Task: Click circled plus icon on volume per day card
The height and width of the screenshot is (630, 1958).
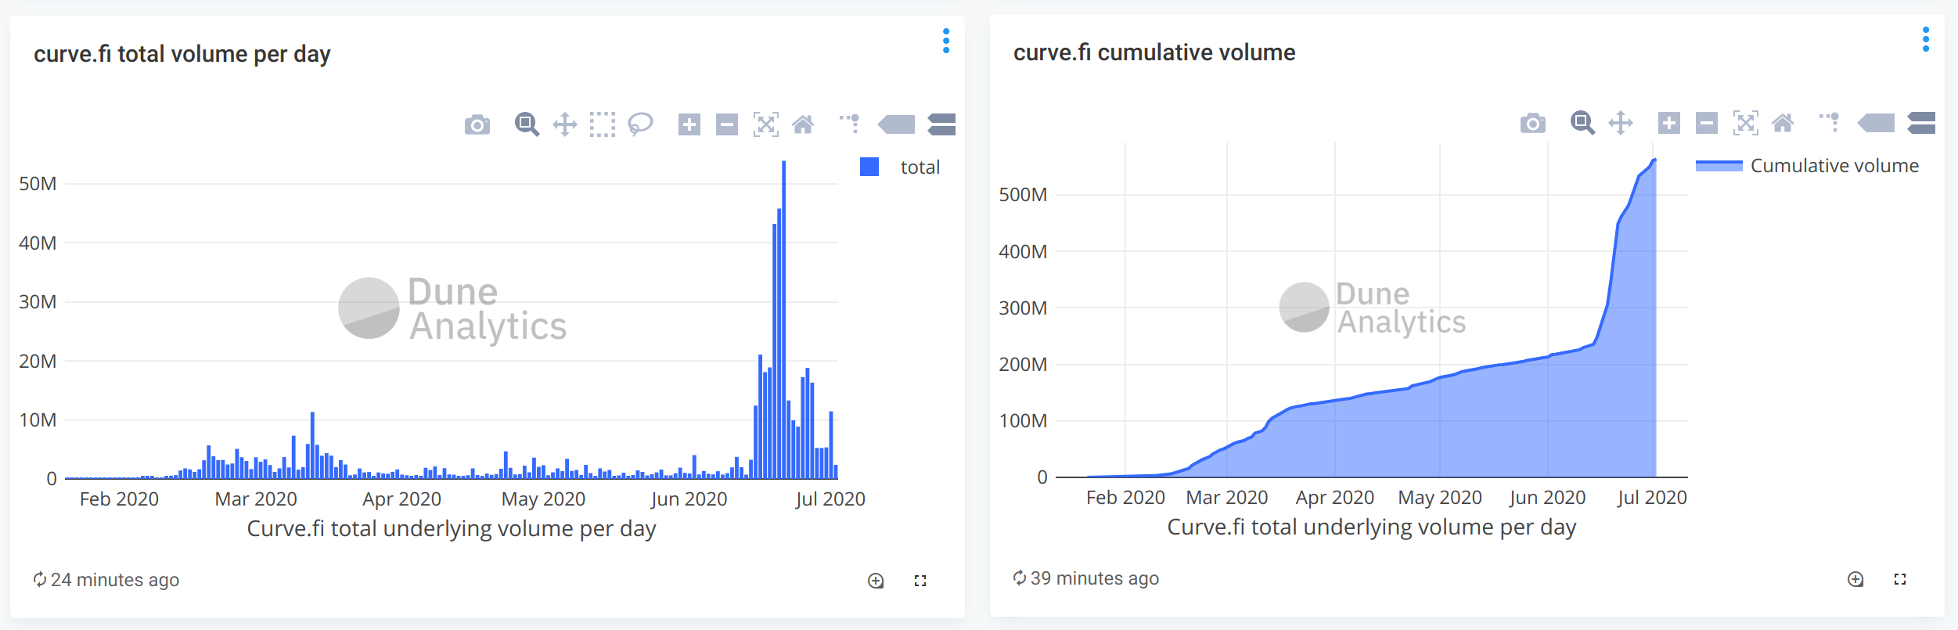Action: 876,581
